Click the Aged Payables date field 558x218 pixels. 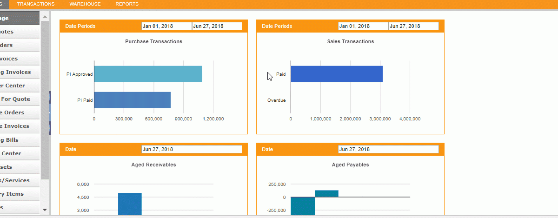[389, 149]
